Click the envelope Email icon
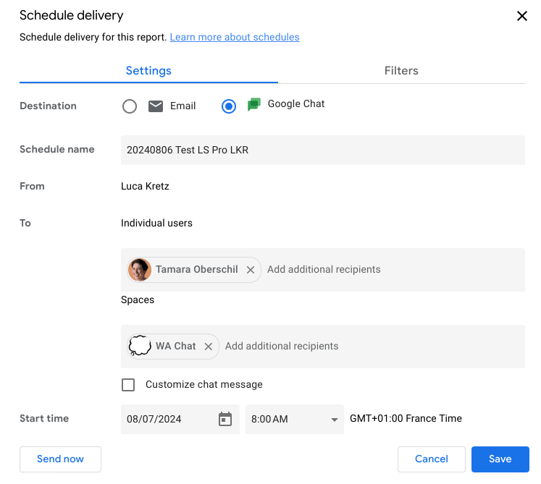541x484 pixels. 156,106
